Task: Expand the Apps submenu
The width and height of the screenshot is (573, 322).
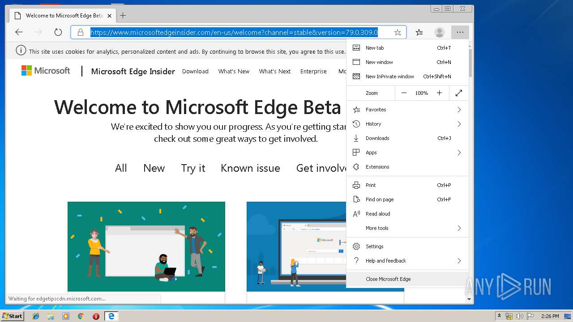Action: (407, 153)
